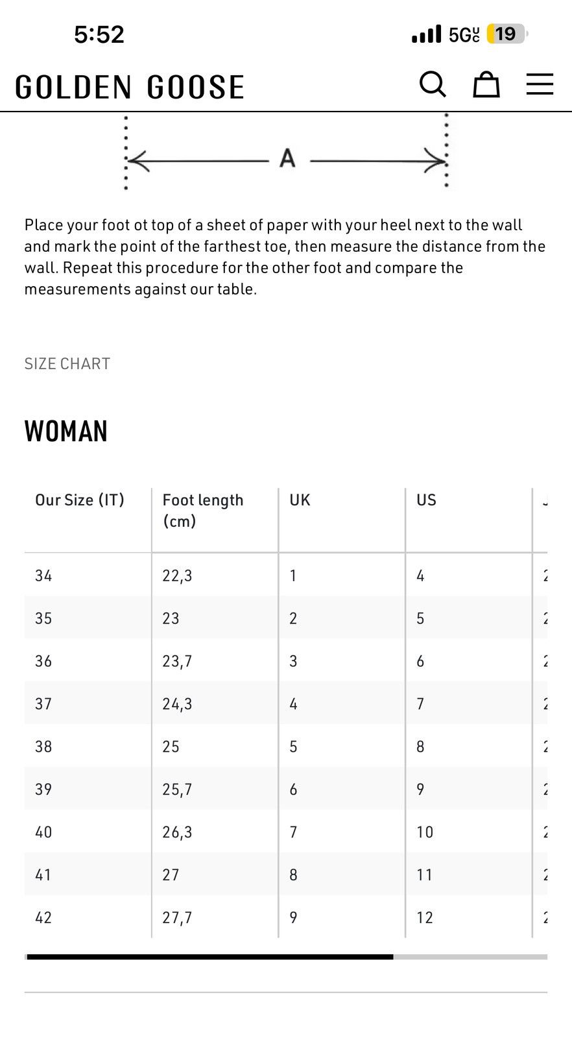Viewport: 572px width, 1038px height.
Task: Open the shopping bag icon
Action: coord(486,84)
